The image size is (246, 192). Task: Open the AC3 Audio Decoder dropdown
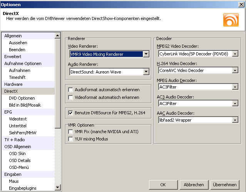pos(234,104)
